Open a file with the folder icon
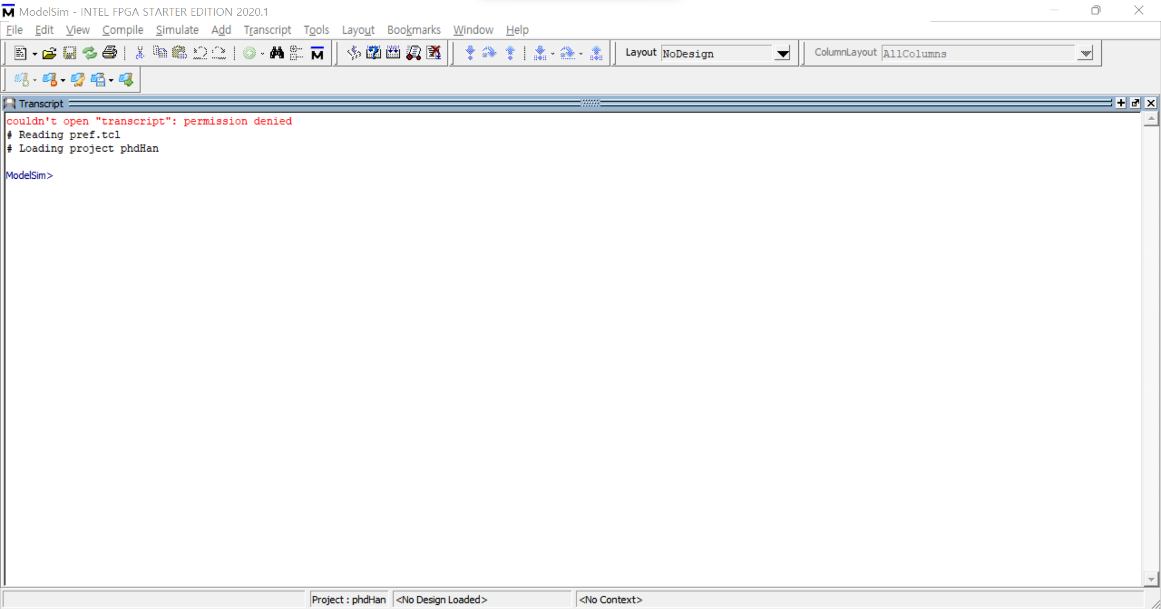 click(x=50, y=53)
